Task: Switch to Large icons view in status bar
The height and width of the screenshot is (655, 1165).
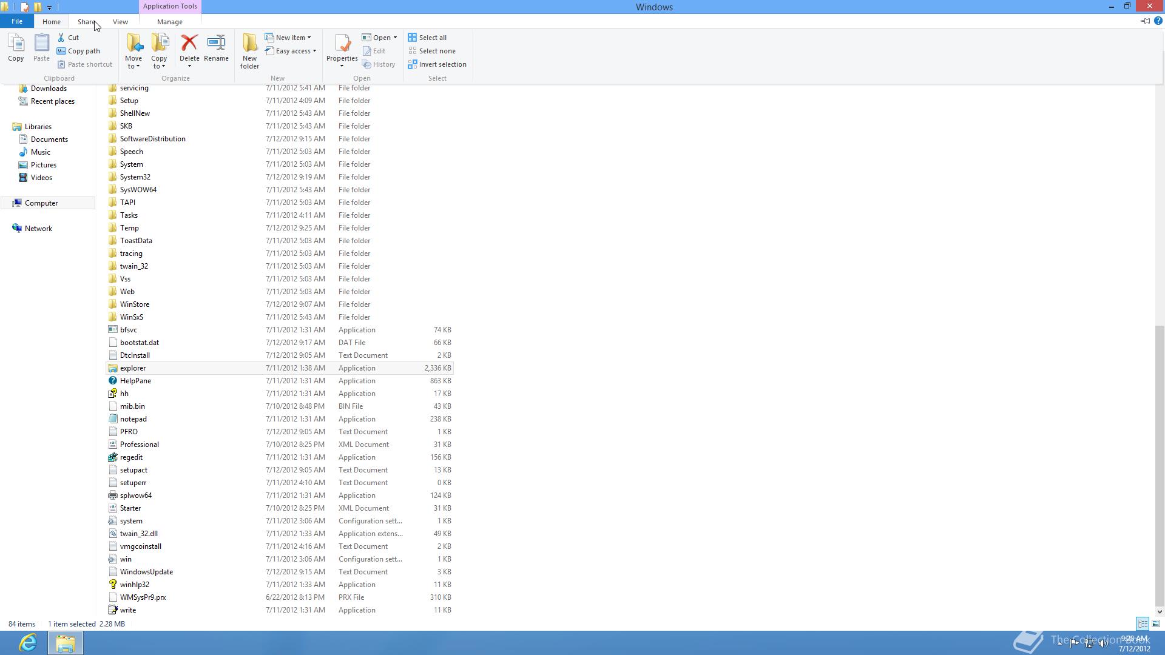Action: click(x=1156, y=623)
